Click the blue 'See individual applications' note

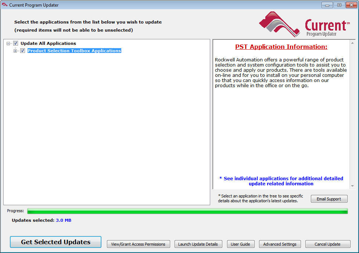tap(281, 181)
